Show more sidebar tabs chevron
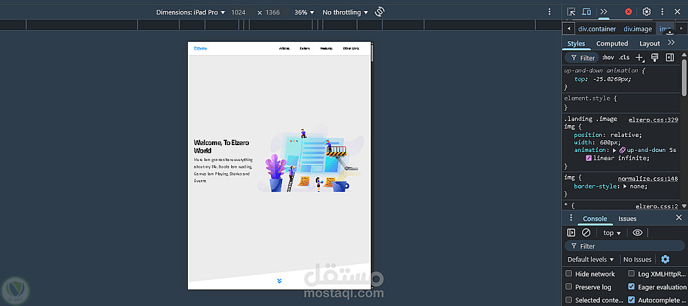The width and height of the screenshot is (688, 306). click(x=671, y=43)
